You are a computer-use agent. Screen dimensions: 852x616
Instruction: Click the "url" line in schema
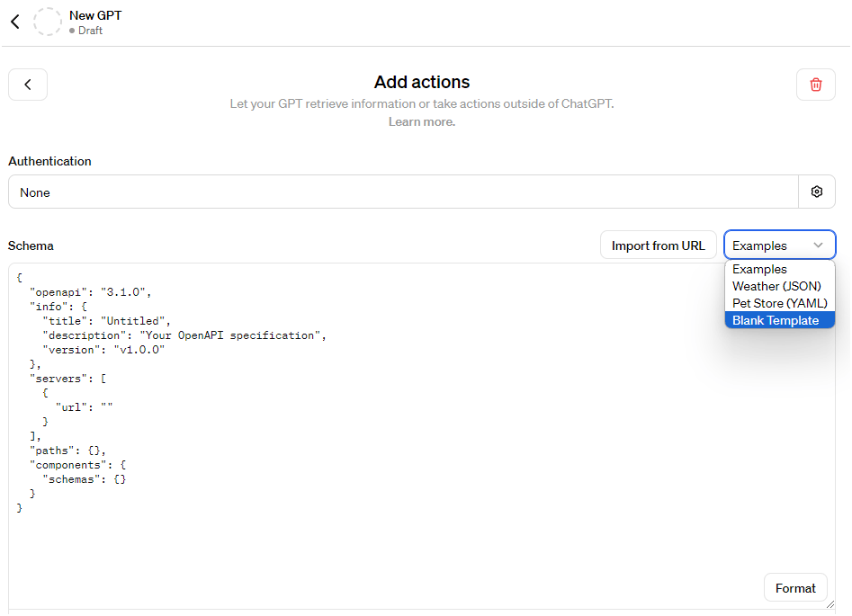click(x=85, y=407)
